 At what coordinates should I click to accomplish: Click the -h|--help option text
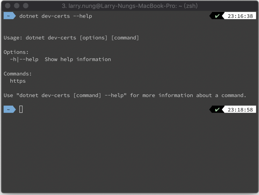[24, 59]
